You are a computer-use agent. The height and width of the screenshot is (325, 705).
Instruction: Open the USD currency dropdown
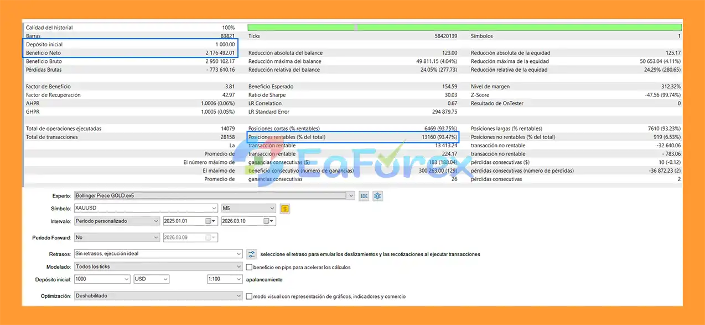click(151, 279)
